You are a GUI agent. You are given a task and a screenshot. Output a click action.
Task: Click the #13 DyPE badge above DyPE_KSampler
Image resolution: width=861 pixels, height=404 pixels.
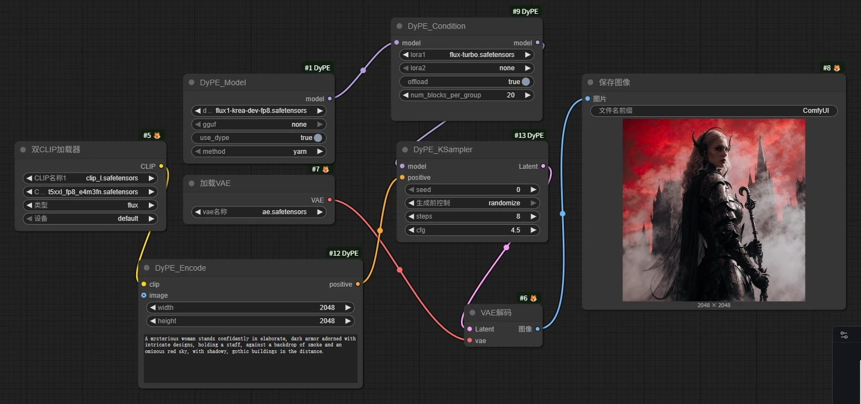[x=529, y=136]
